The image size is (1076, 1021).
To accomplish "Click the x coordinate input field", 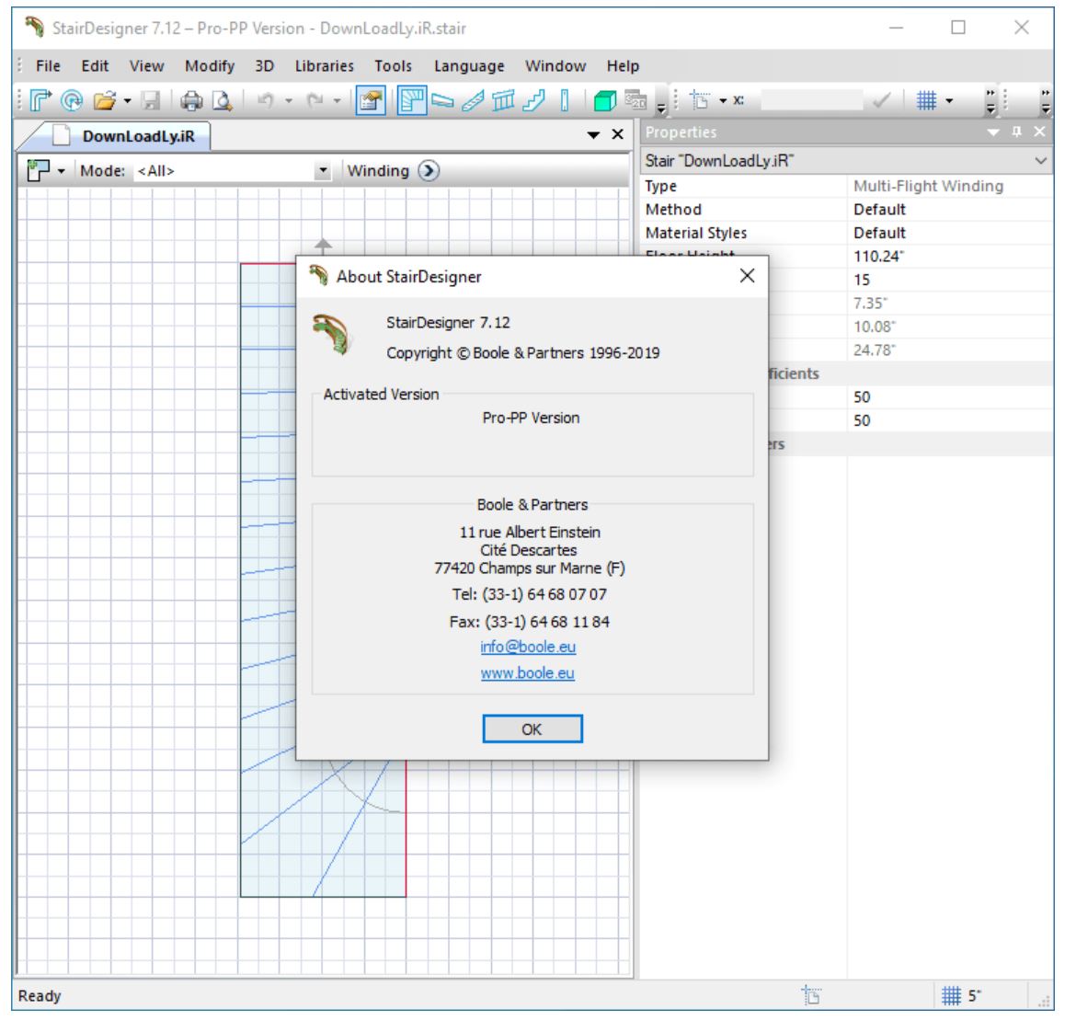I will [x=811, y=100].
